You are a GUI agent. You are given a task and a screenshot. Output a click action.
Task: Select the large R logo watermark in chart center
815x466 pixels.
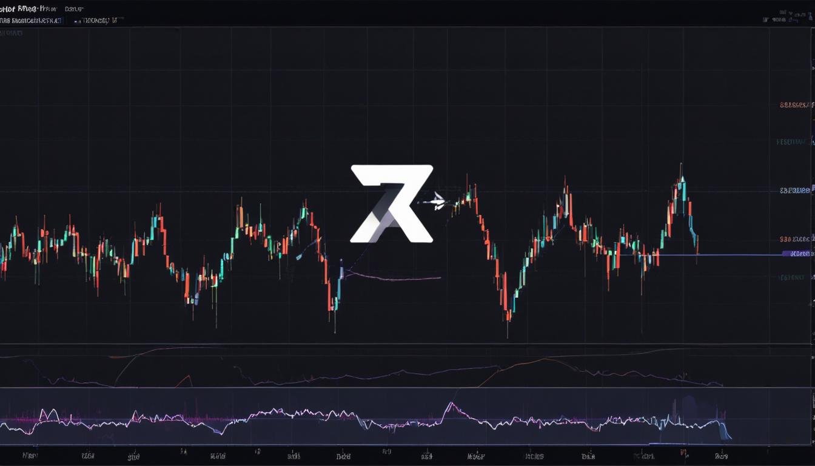(x=391, y=203)
